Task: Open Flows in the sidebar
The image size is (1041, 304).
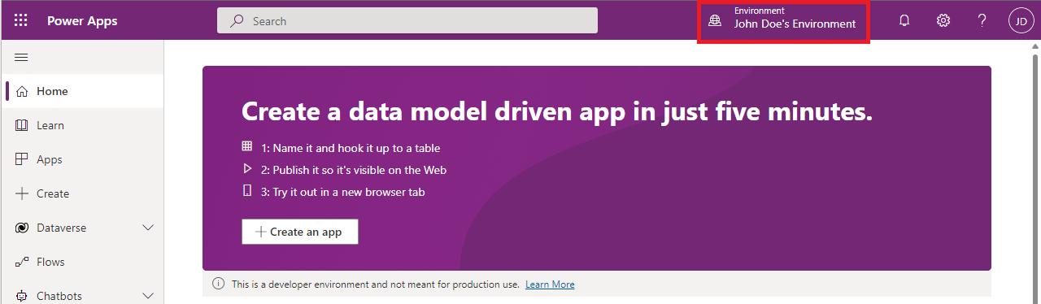Action: pyautogui.click(x=83, y=262)
